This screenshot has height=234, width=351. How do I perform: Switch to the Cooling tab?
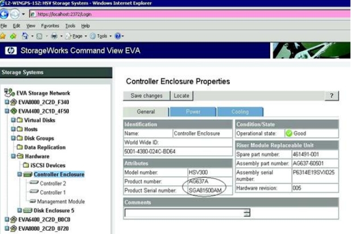pyautogui.click(x=240, y=112)
